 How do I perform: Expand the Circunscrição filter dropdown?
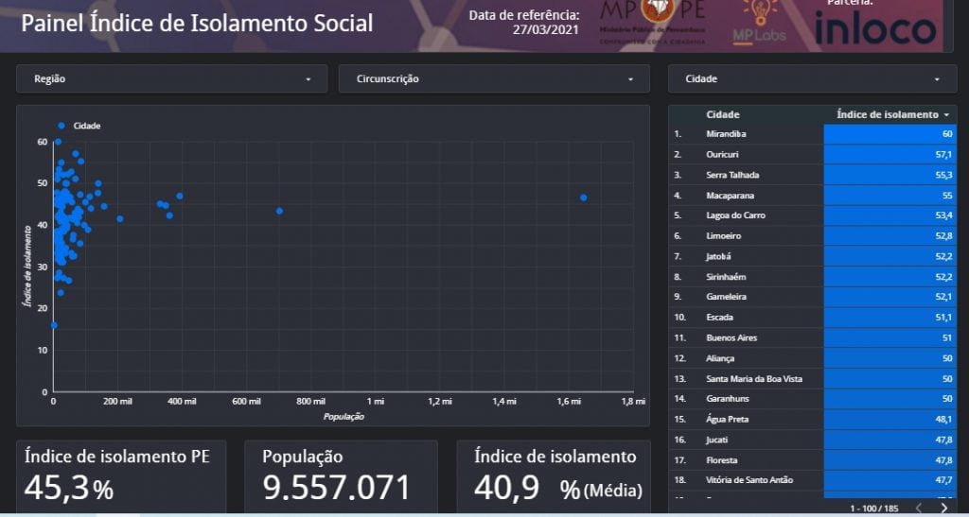[x=494, y=79]
